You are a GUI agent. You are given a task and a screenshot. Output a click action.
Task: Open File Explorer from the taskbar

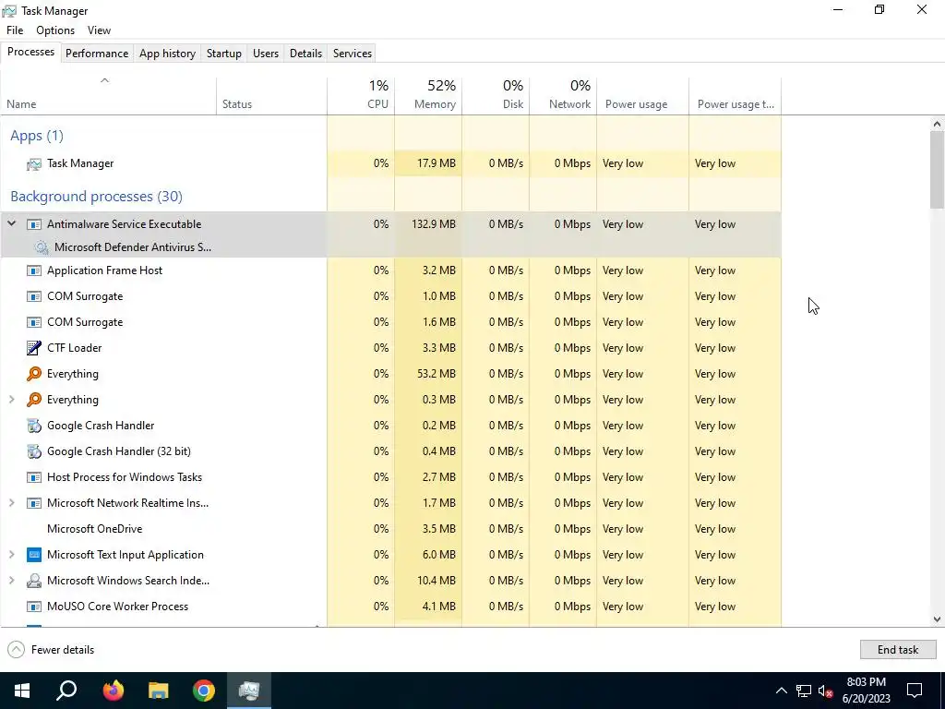pos(159,691)
